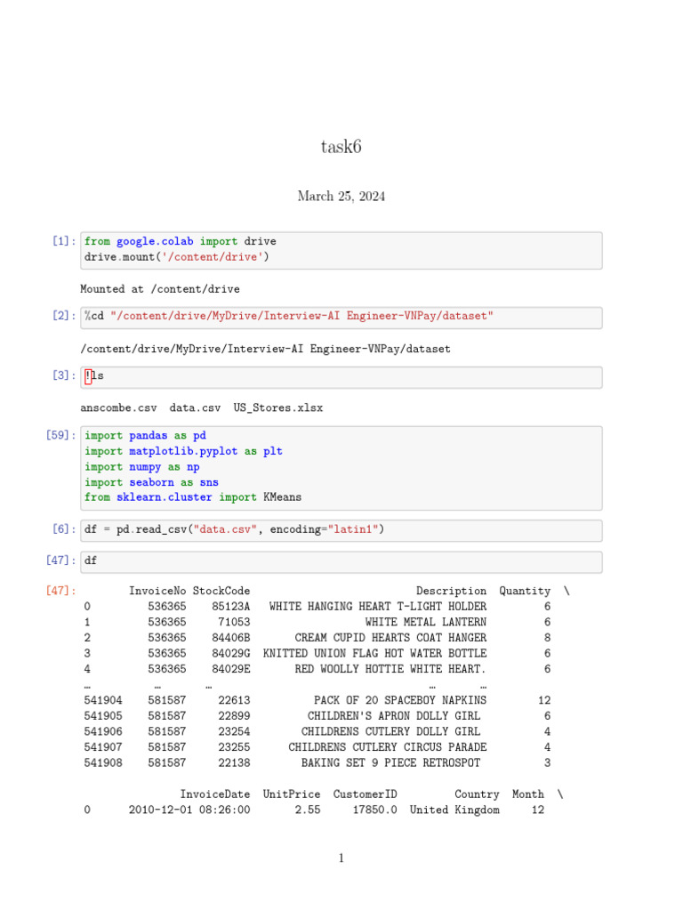The height and width of the screenshot is (911, 683).
Task: Click stock code '84029E'
Action: [231, 669]
